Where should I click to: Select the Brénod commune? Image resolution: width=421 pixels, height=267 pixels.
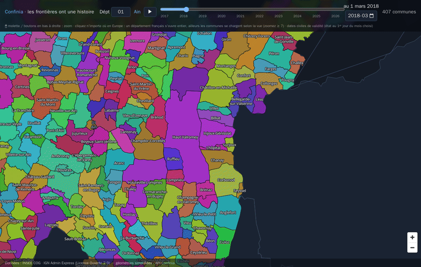point(157,117)
